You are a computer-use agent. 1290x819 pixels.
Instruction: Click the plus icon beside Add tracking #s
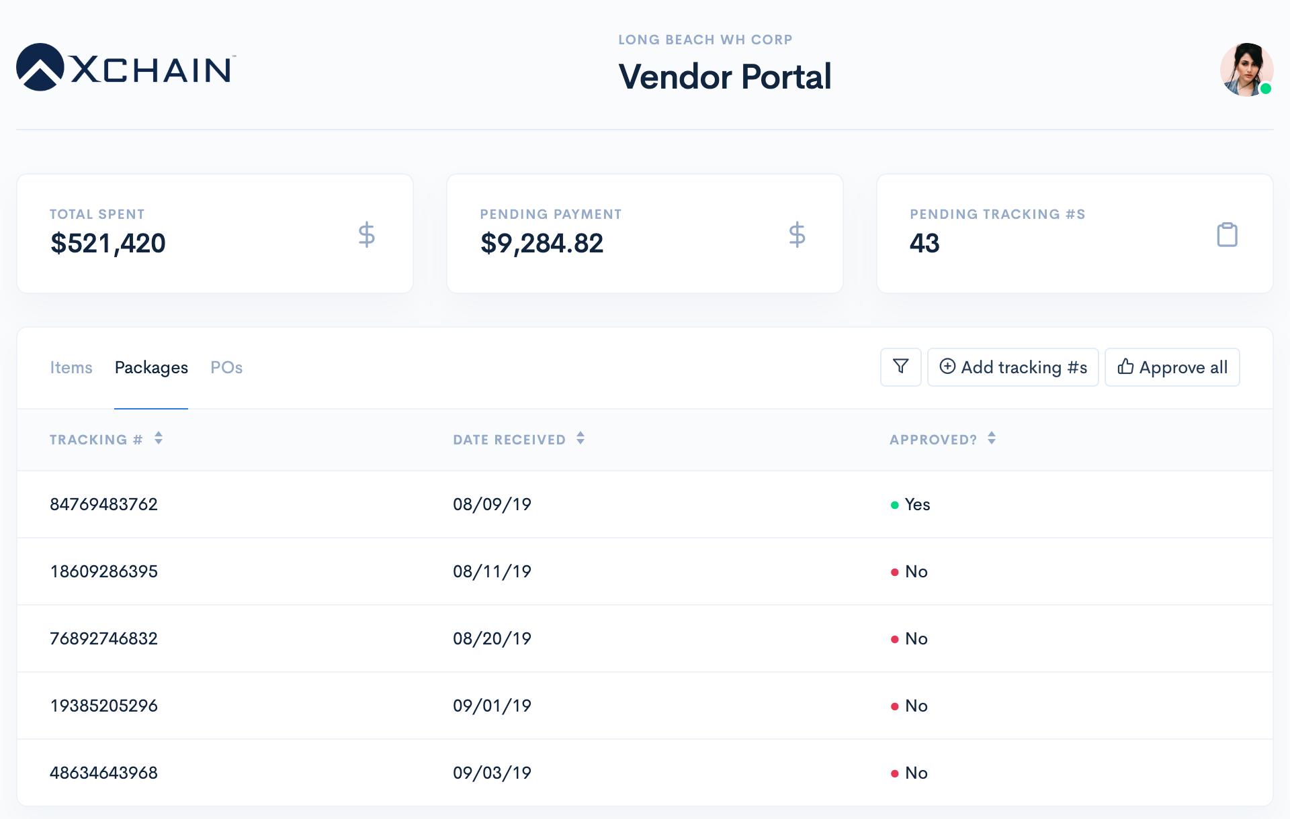click(948, 367)
